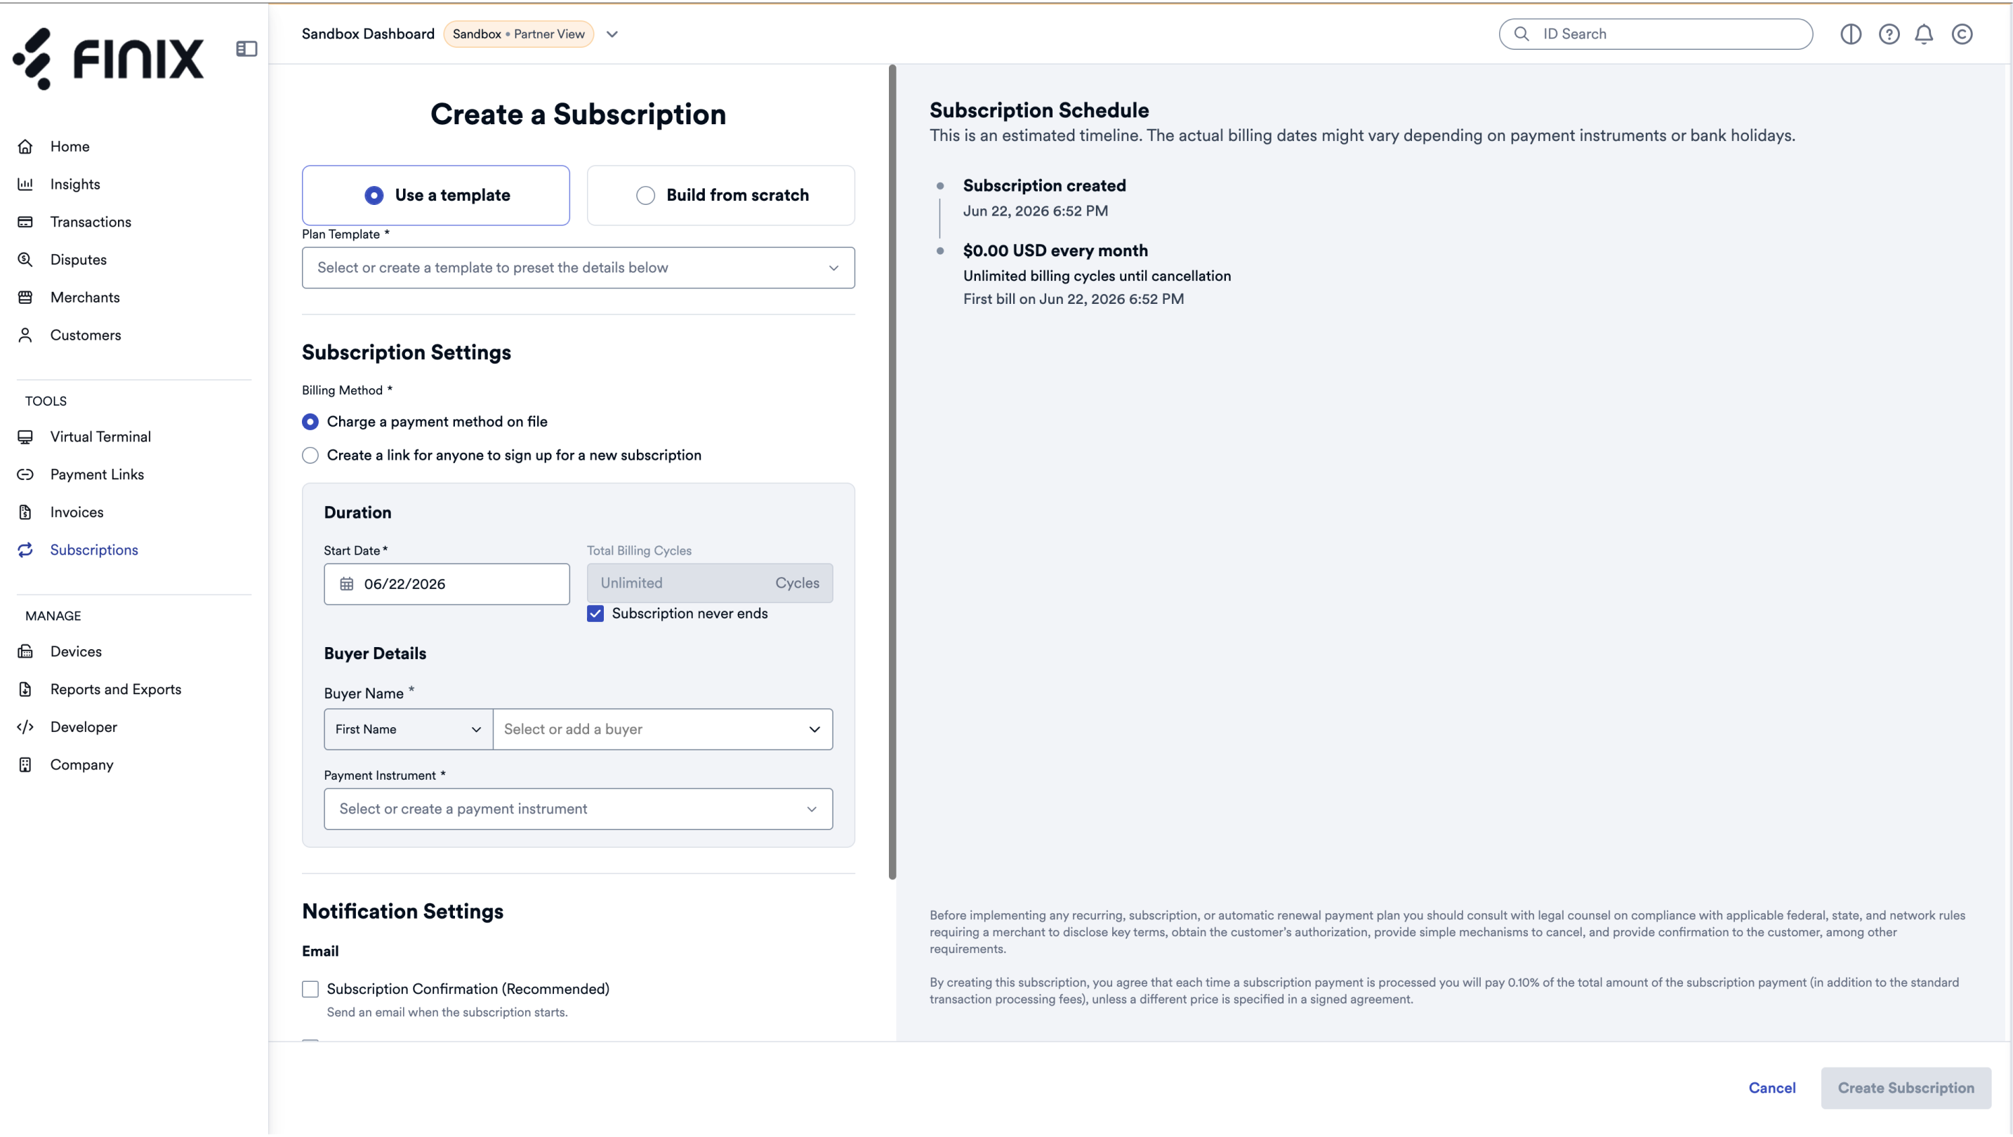Check Subscription Confirmation (Recommended) checkbox
This screenshot has height=1137, width=2013.
coord(310,990)
